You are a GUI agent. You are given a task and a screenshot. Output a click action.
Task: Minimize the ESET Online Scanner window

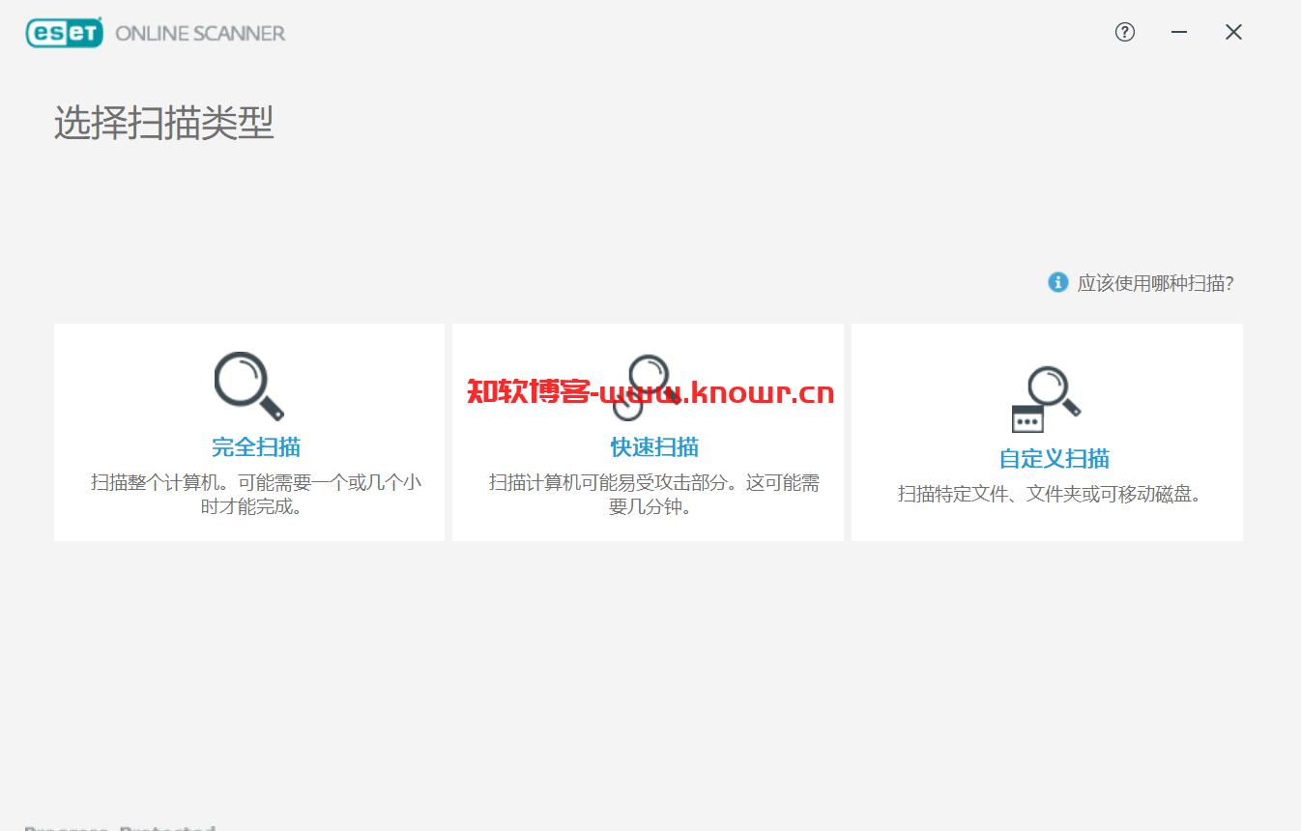[1179, 32]
